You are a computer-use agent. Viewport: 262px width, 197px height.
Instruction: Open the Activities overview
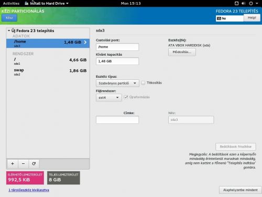[x=11, y=3]
